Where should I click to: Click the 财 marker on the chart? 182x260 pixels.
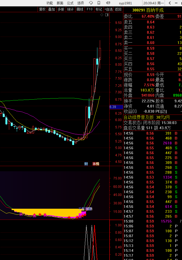[x=86, y=164]
